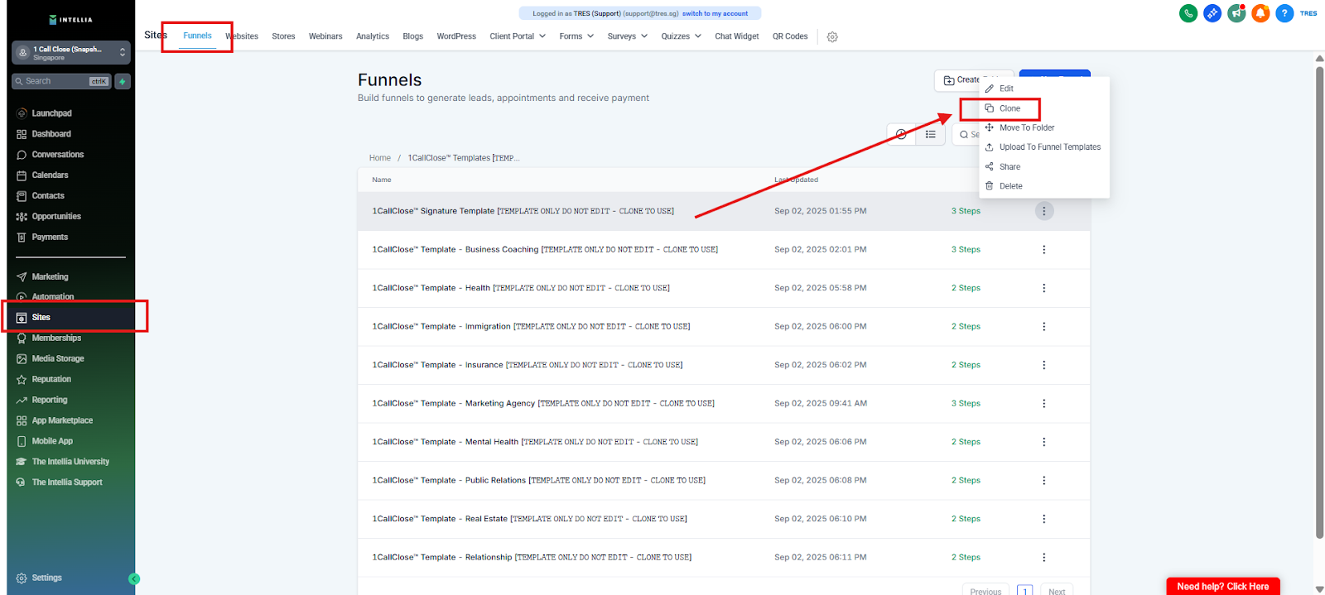Select page 1 in pagination
This screenshot has width=1325, height=595.
1025,591
